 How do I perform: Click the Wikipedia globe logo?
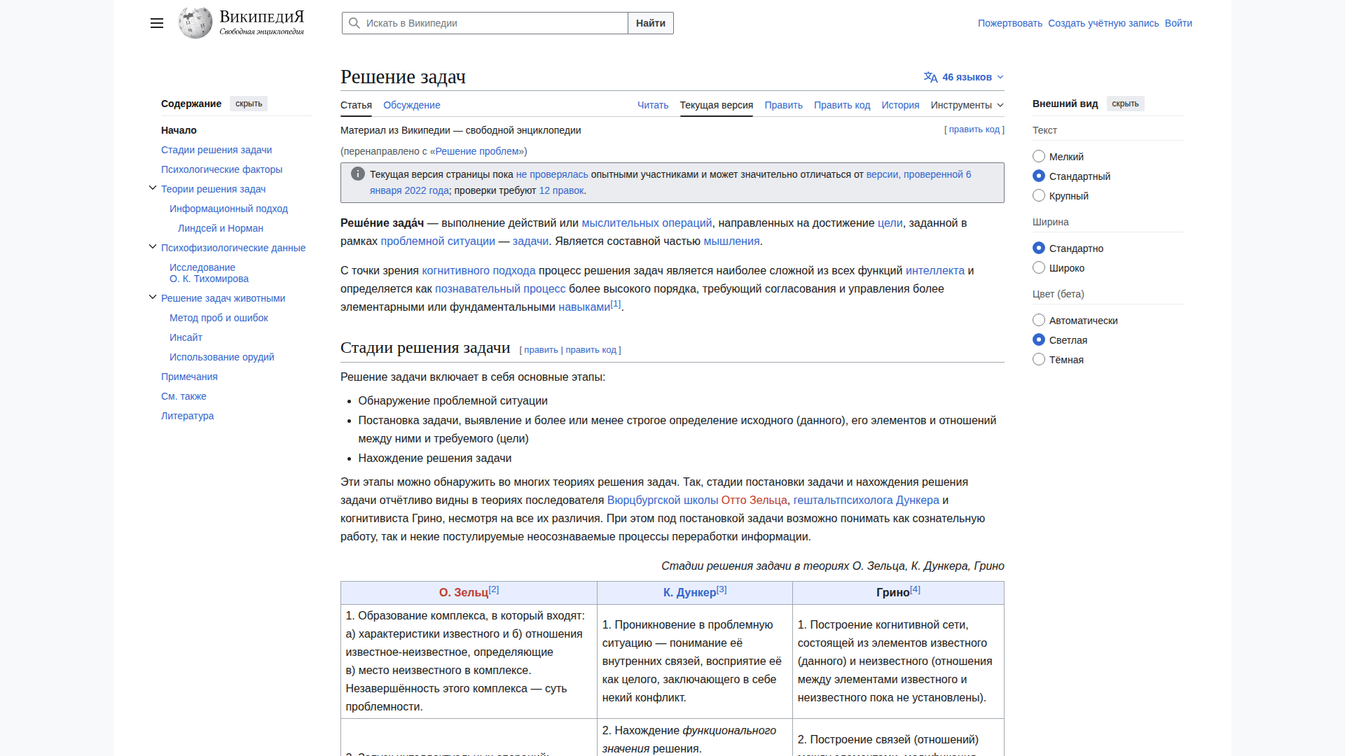click(x=195, y=23)
